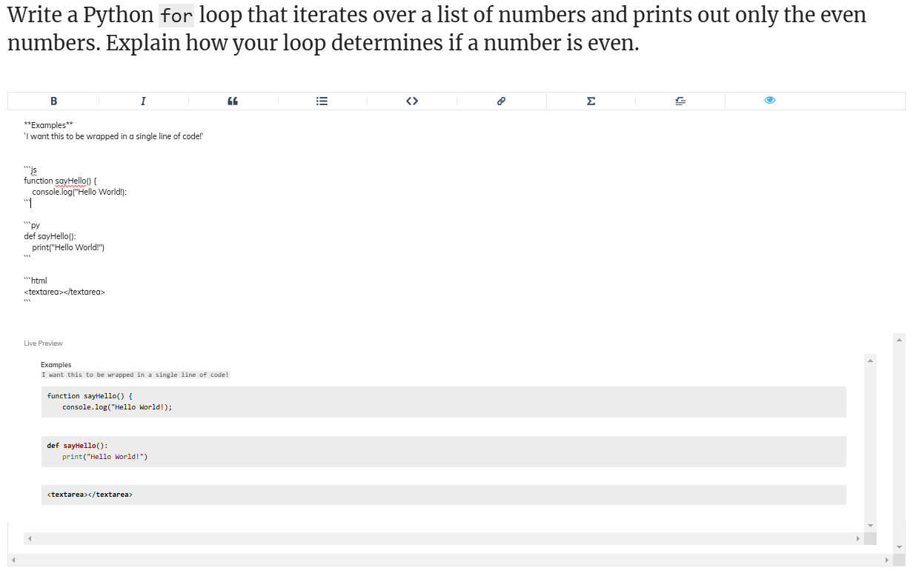Screen dimensions: 916x576
Task: Apply bold formatting with B icon
Action: pyautogui.click(x=53, y=101)
